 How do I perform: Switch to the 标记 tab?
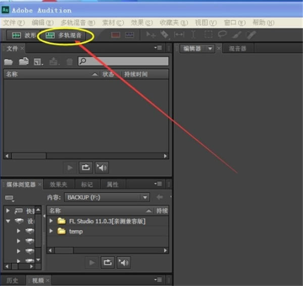87,185
